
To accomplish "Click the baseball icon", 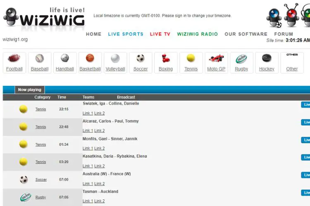I will tap(40, 58).
